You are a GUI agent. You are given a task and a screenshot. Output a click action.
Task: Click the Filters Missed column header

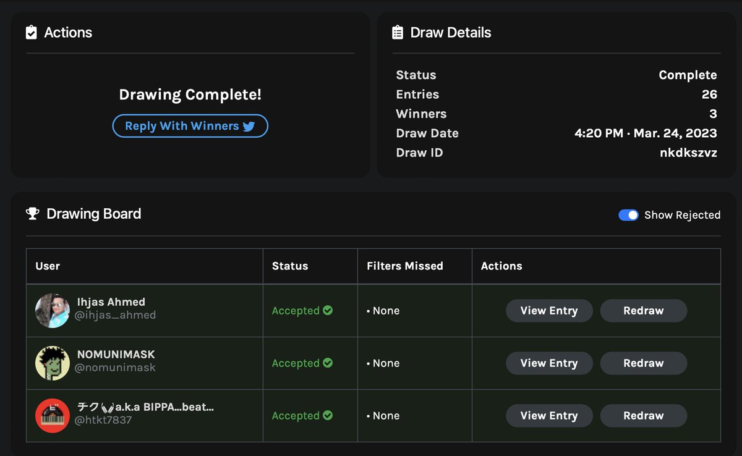pos(405,266)
